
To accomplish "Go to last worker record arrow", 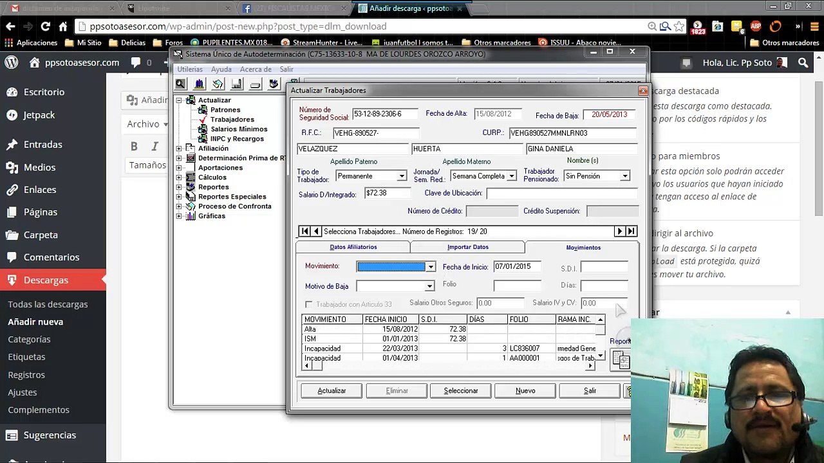I will click(632, 232).
